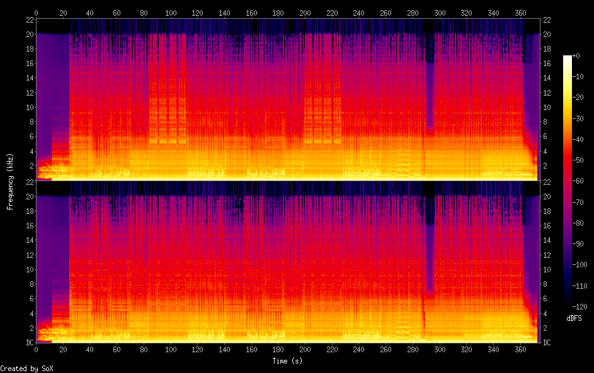Click the '-50' color scale label
The width and height of the screenshot is (594, 373).
[578, 160]
